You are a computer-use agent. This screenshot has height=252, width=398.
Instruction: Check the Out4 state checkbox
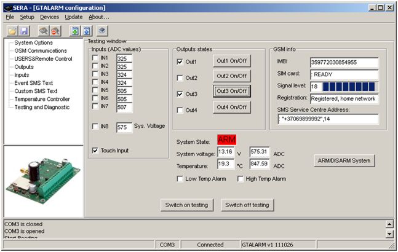pos(180,110)
